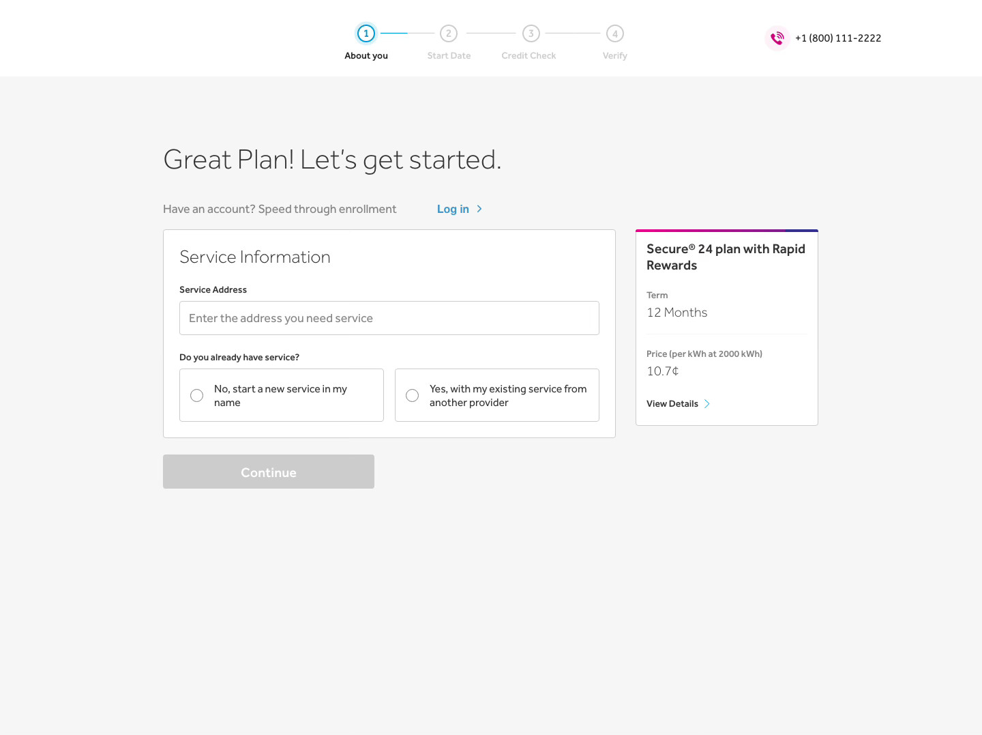
Task: Click step 1 circle icon
Action: point(366,33)
